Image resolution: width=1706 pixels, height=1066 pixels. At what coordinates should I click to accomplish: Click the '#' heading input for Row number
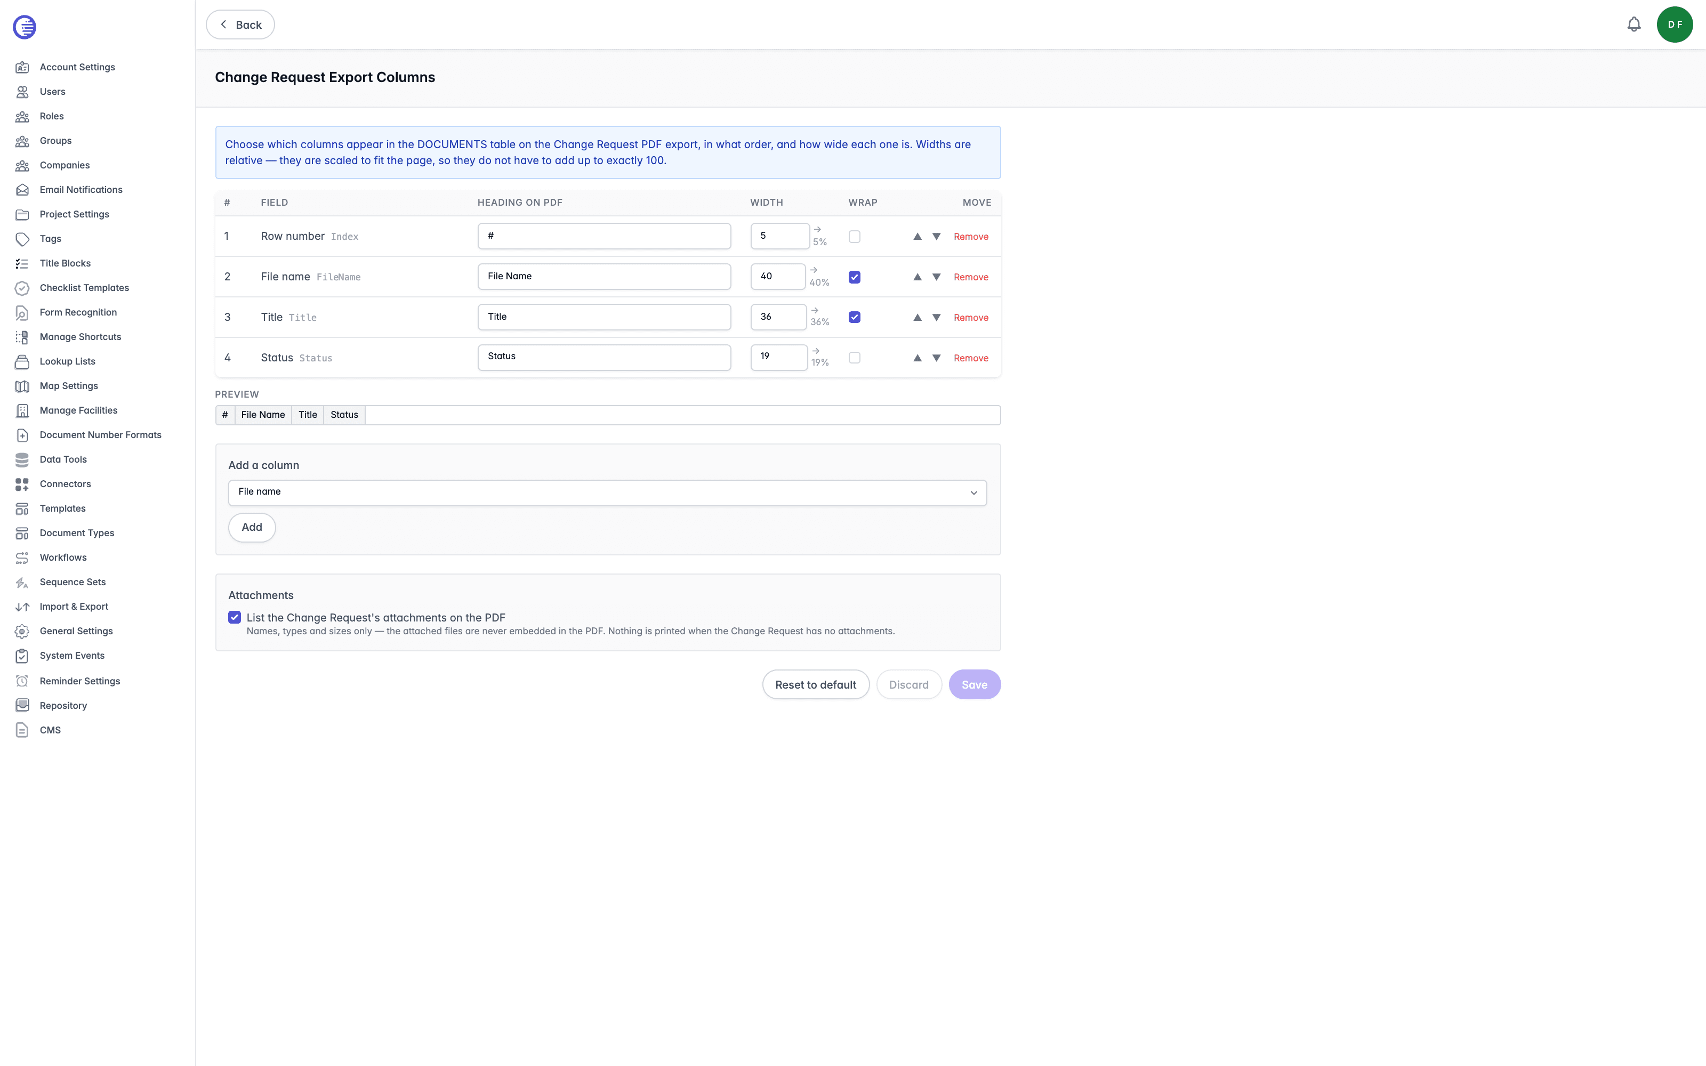click(x=604, y=236)
